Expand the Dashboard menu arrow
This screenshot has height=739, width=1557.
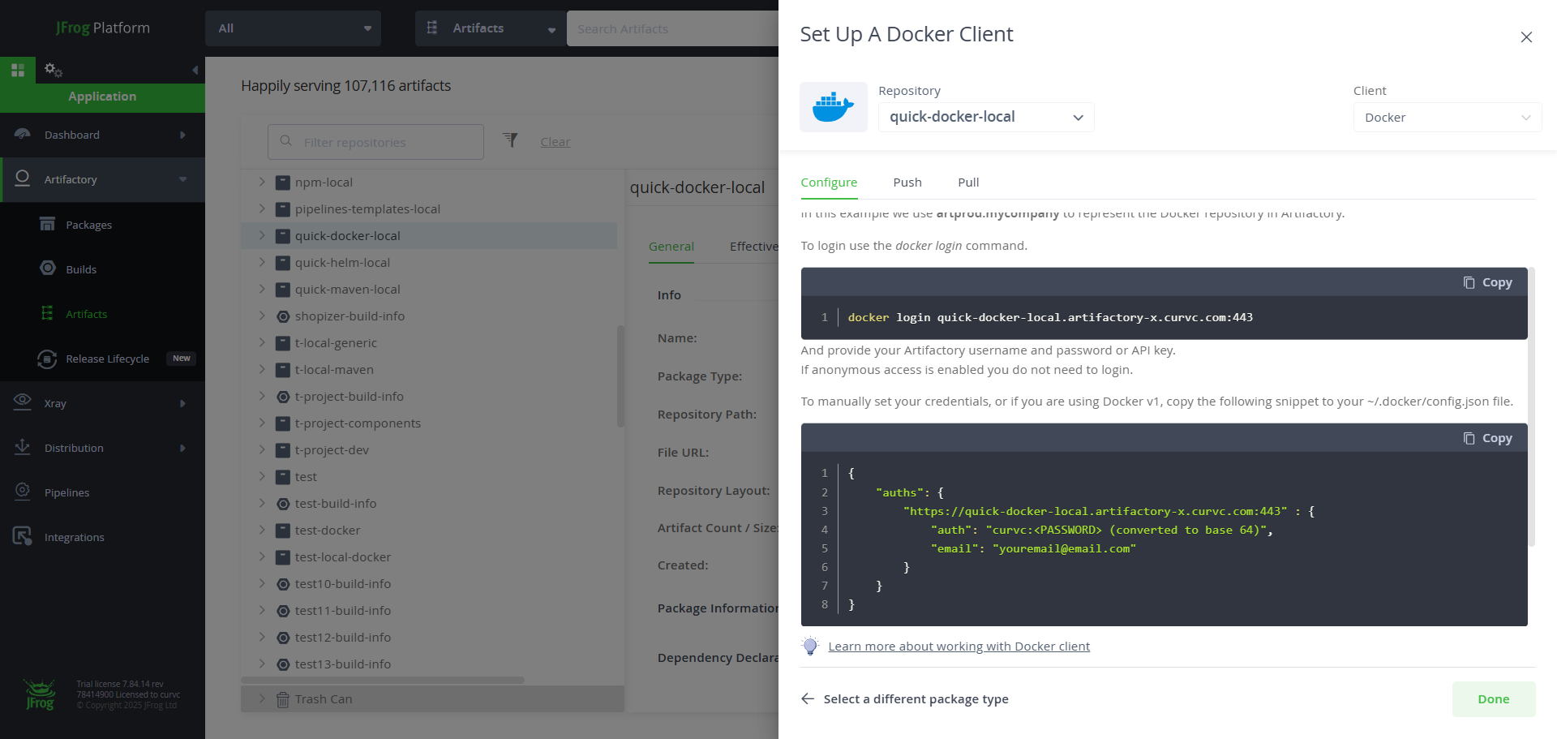182,135
